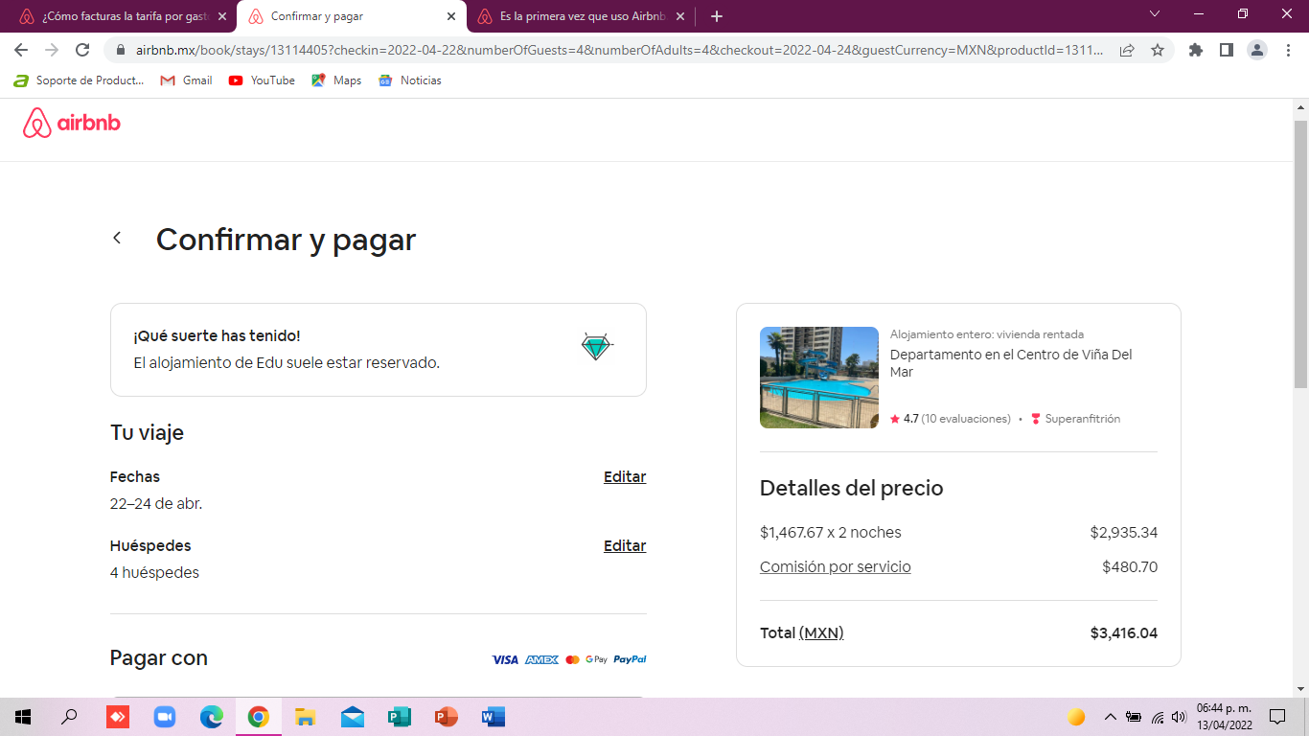Switch to the '¿Cómo facturas la tarifa' tab
The width and height of the screenshot is (1309, 736).
click(125, 16)
